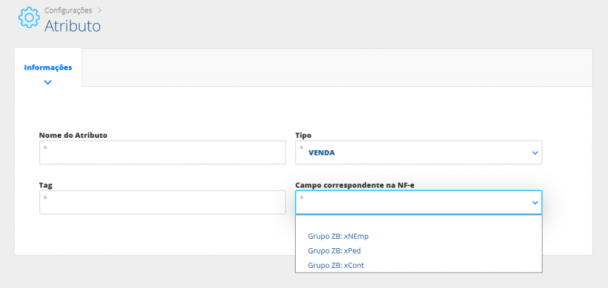Click the Configurações gear icon
The image size is (608, 288).
click(28, 18)
